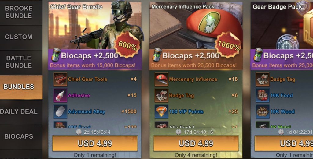Go to the Biocaps tab
This screenshot has height=159, width=313.
tap(19, 136)
